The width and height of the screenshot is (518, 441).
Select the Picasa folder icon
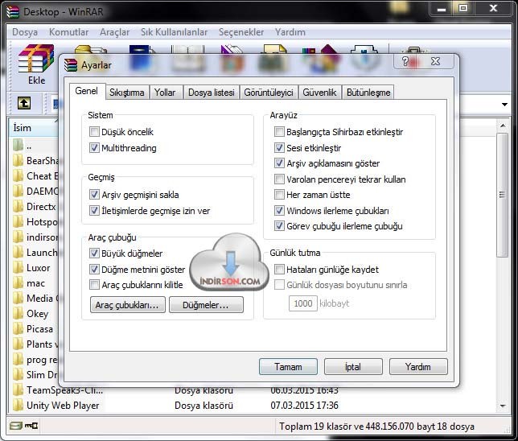[18, 328]
